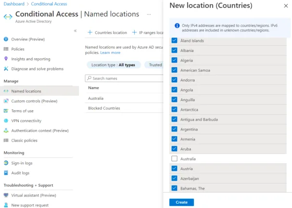The image size is (292, 208).
Task: Uncheck the Argentina checkbox
Action: [x=174, y=129]
